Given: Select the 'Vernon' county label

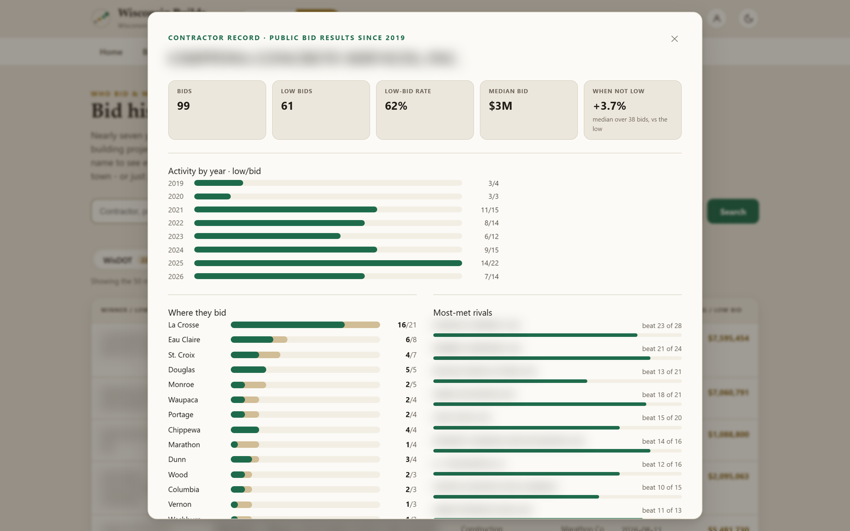Looking at the screenshot, I should (x=180, y=504).
